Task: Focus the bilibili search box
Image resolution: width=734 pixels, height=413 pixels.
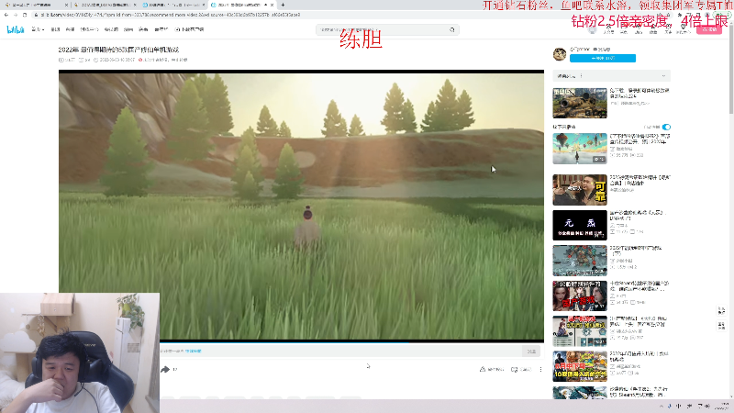Action: pyautogui.click(x=382, y=29)
